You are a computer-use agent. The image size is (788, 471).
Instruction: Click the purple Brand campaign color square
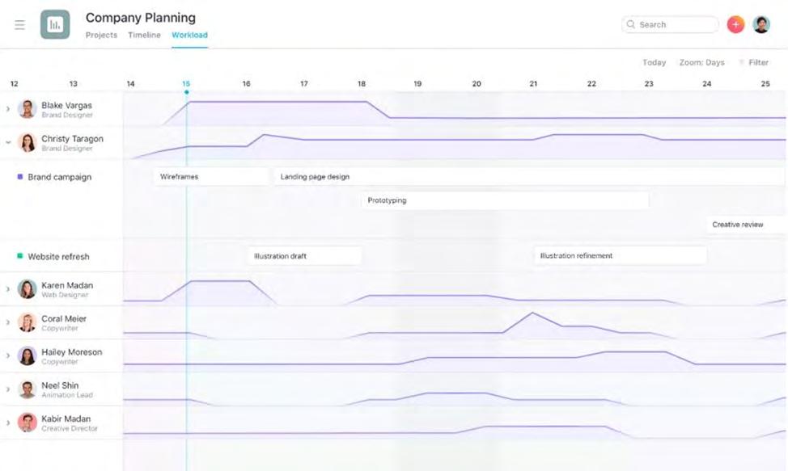coord(20,177)
